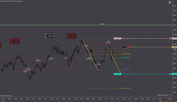Click the green PnL position marker
This screenshot has width=177, height=102.
point(124,47)
